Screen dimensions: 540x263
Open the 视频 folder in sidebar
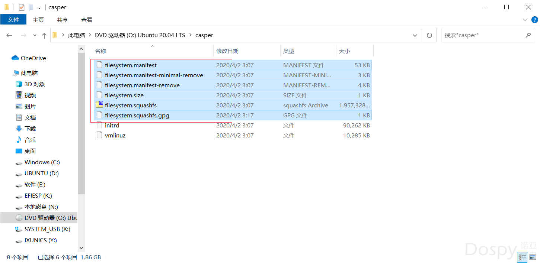(x=30, y=95)
